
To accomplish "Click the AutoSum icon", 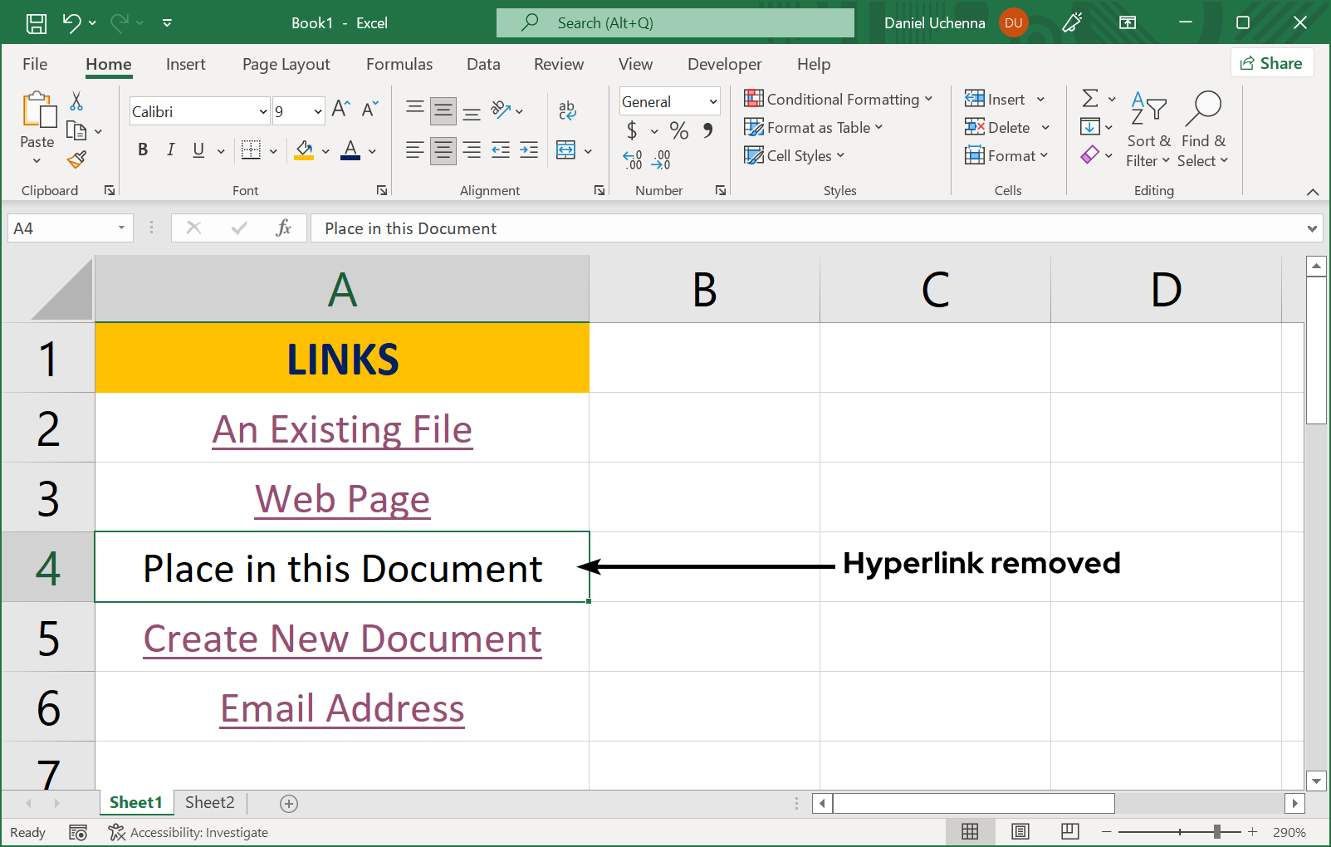I will (1091, 99).
